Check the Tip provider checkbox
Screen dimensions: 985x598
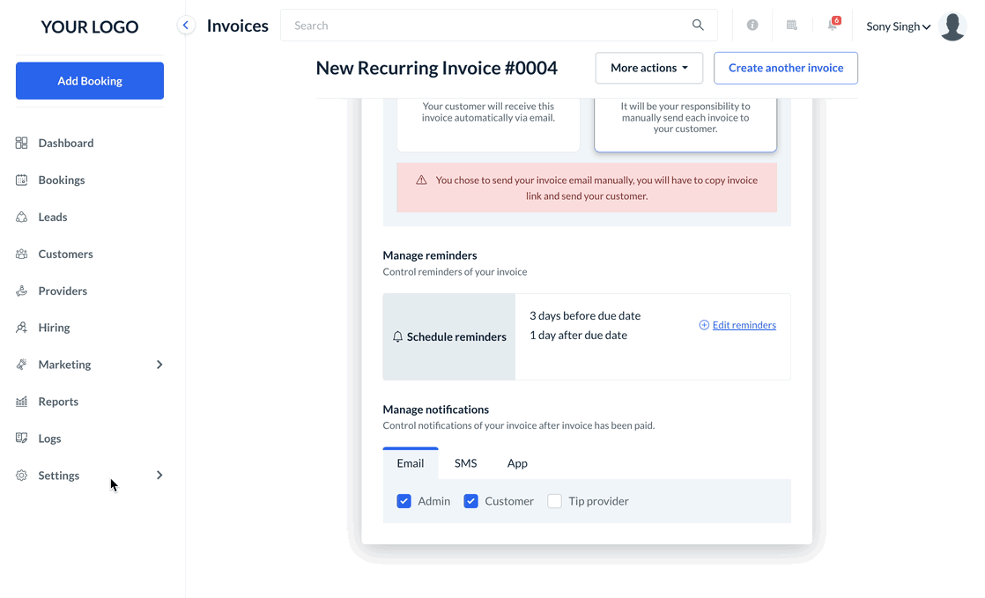(555, 501)
